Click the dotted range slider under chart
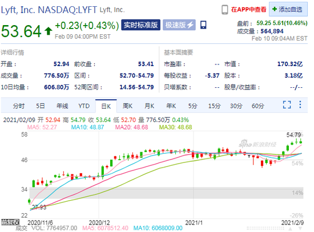 pyautogui.click(x=265, y=228)
